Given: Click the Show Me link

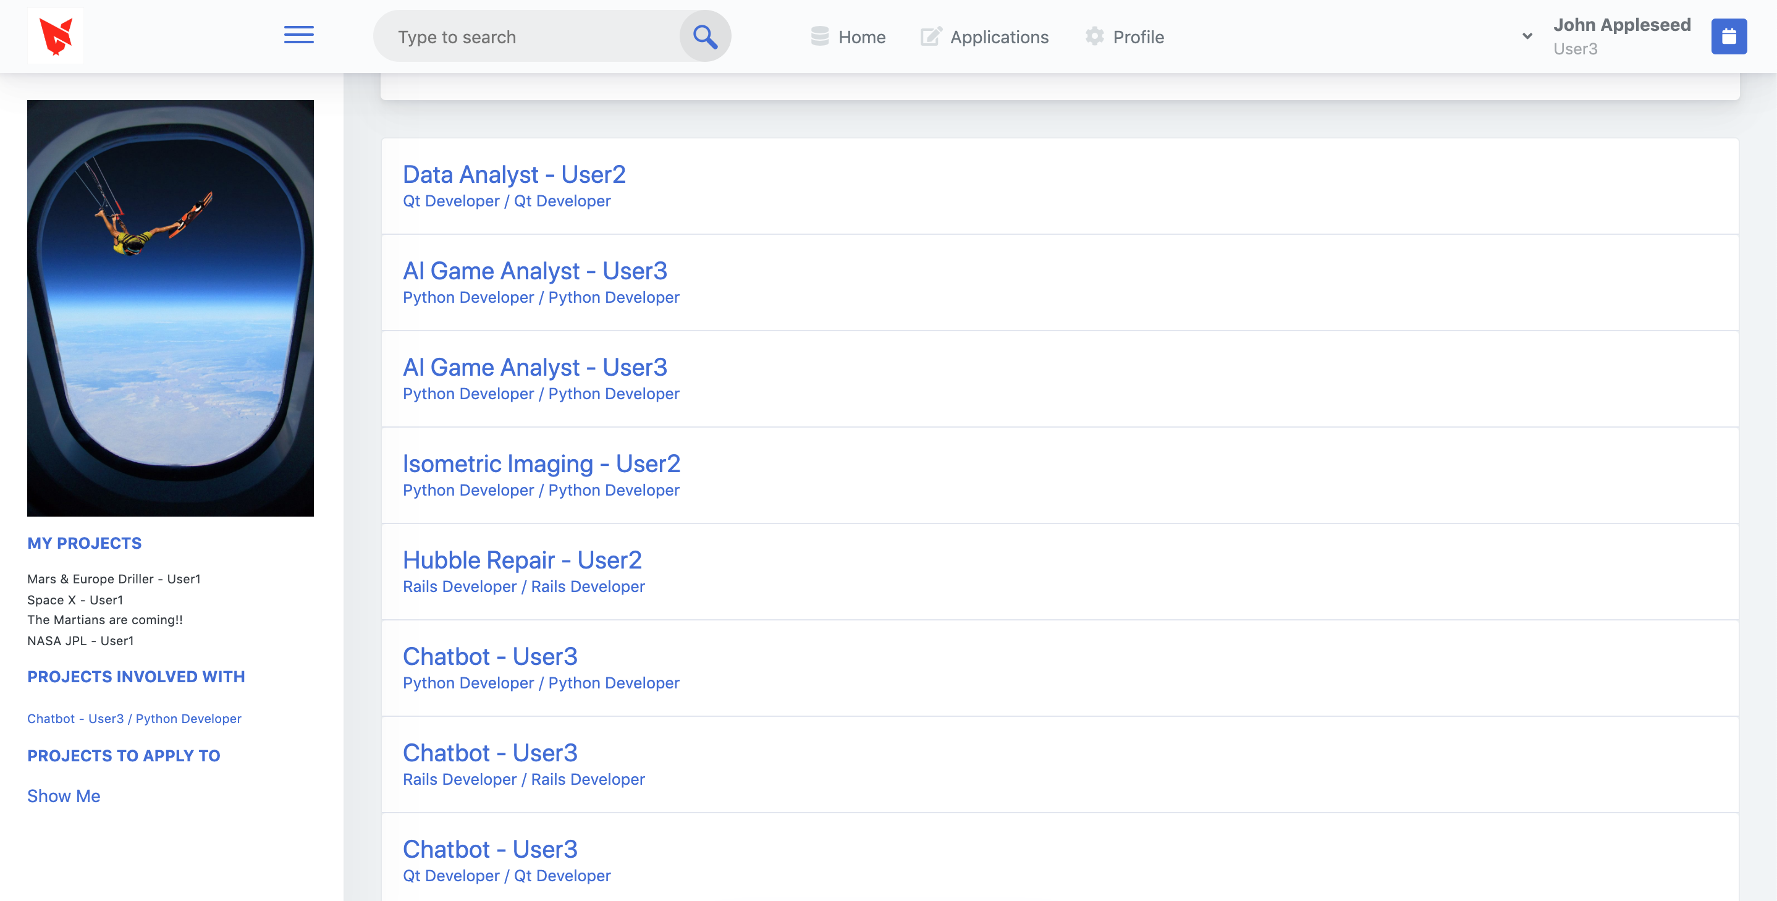Looking at the screenshot, I should point(64,796).
